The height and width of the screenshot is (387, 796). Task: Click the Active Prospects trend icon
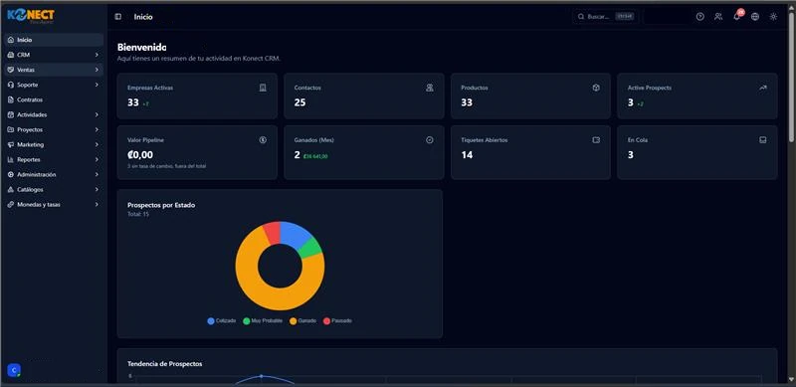763,88
